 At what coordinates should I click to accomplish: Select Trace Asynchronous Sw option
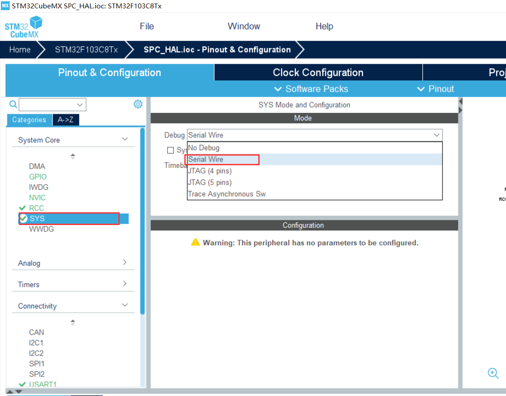(x=315, y=194)
